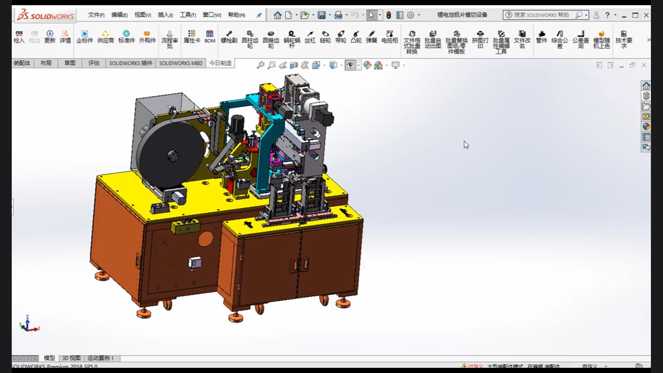Viewport: 663px width, 373px height.
Task: Insert a 链轮 sprocket
Action: click(325, 37)
